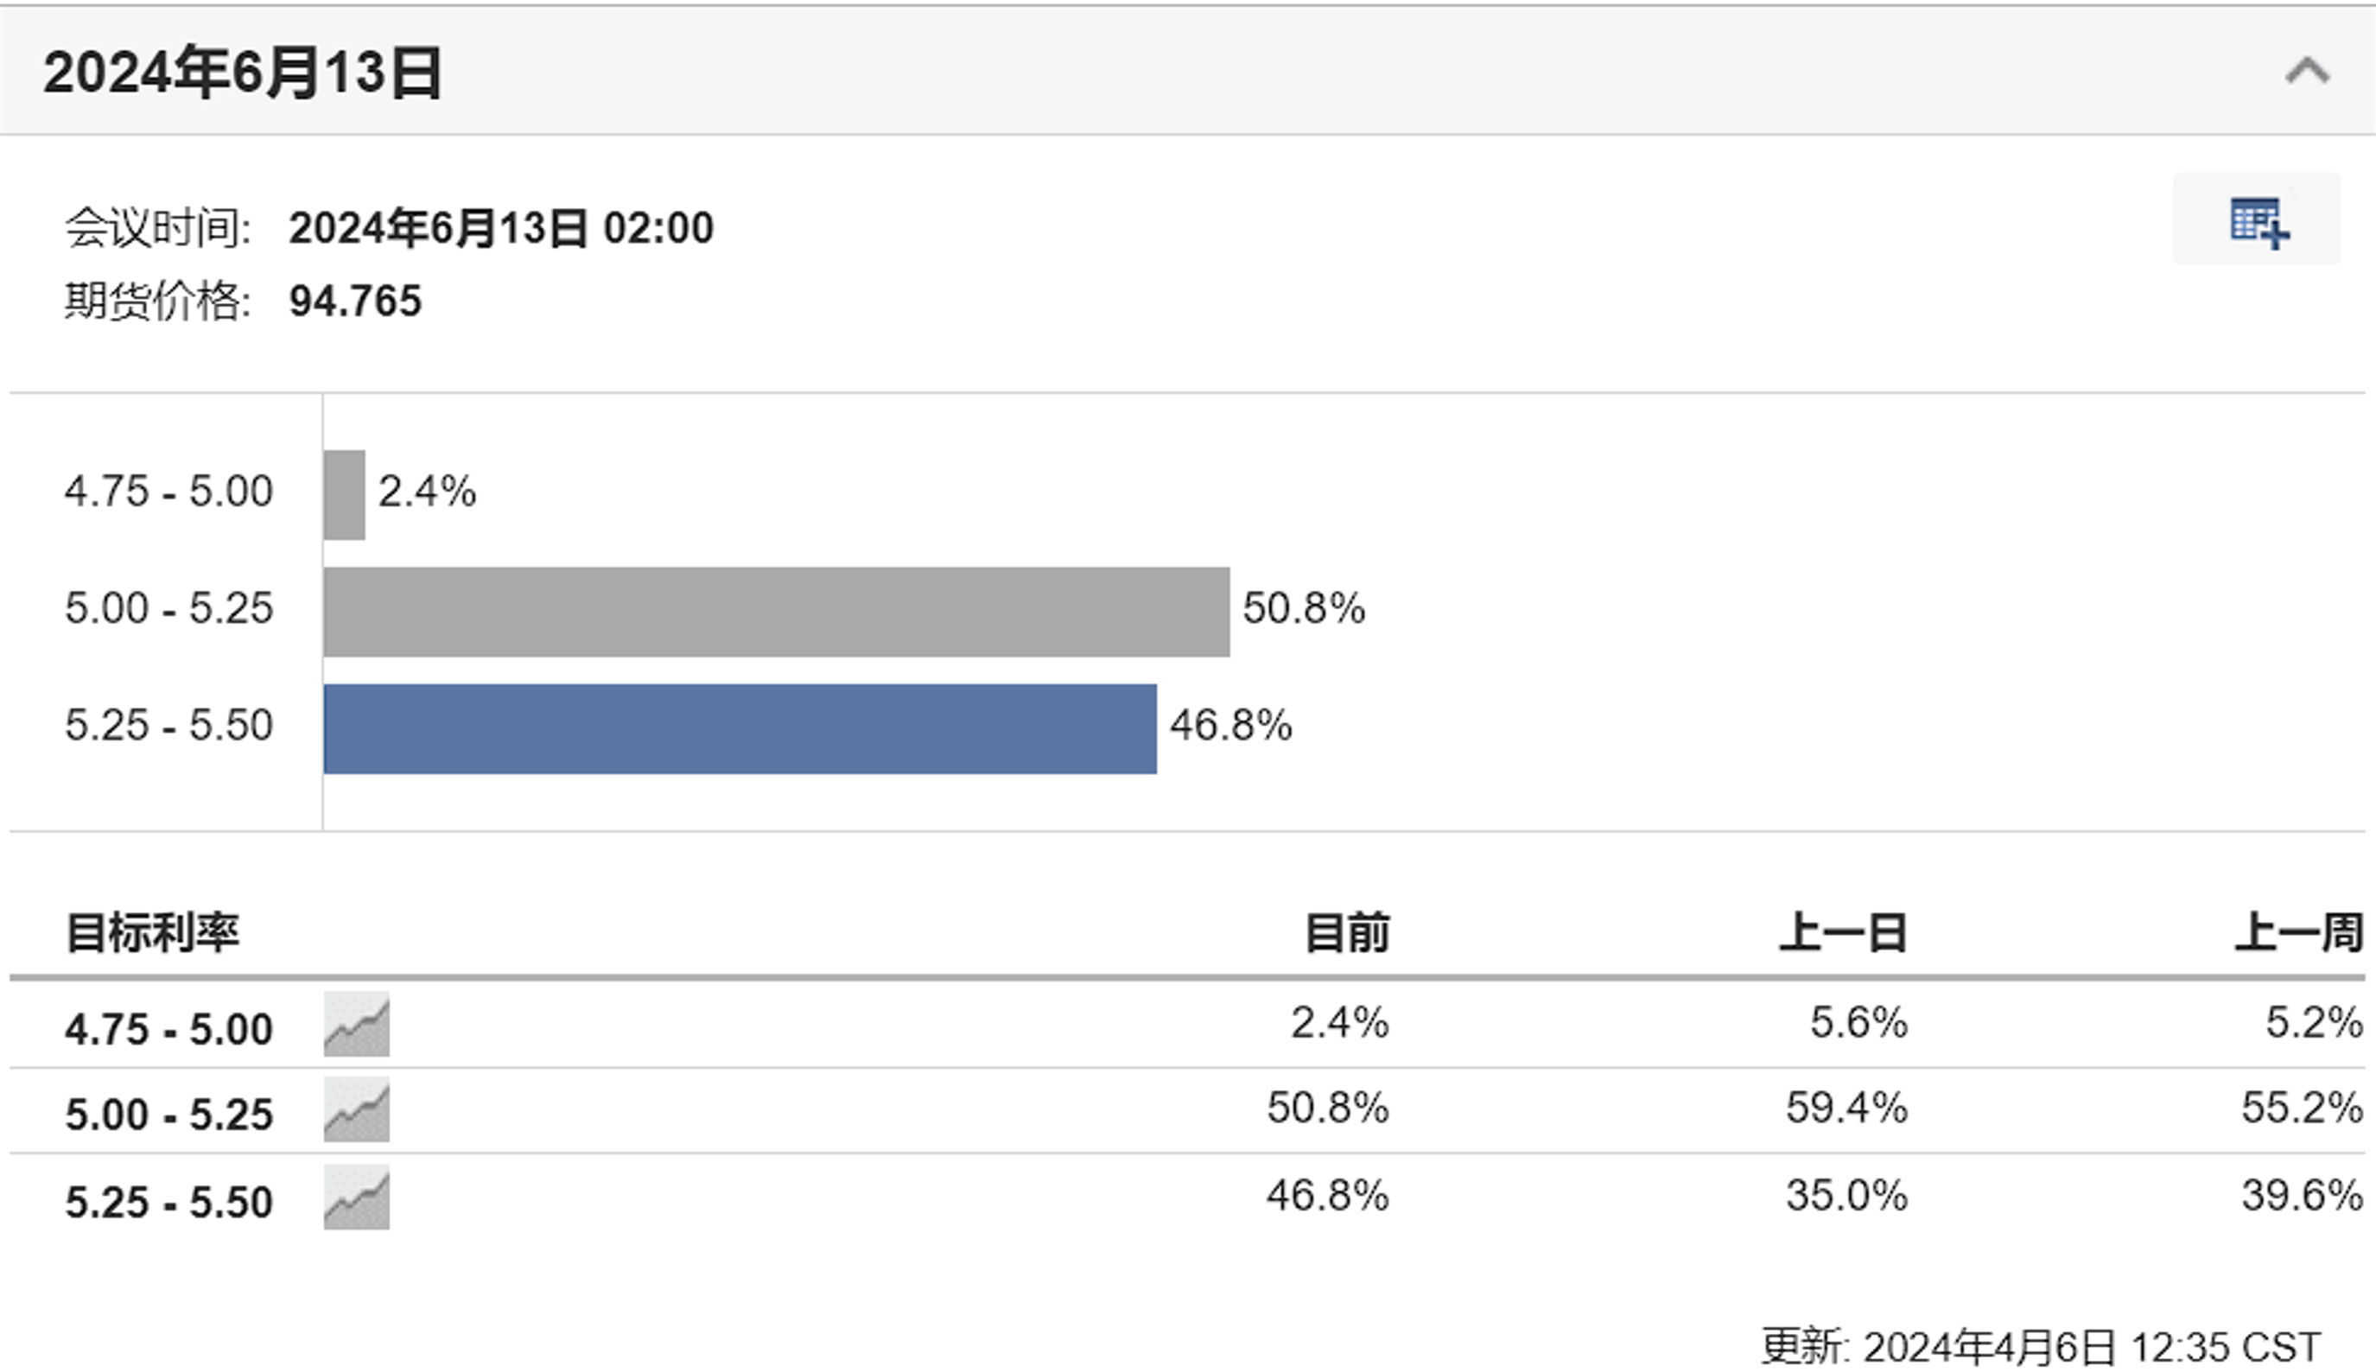
Task: Select the 5.25 - 5.50 table row label
Action: 168,1203
